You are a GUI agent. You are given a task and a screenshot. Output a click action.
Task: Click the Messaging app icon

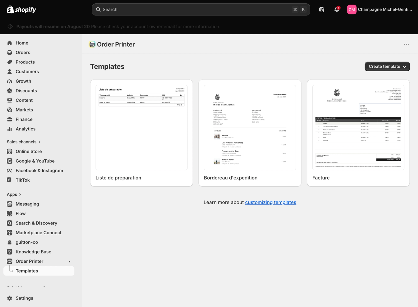[9, 204]
